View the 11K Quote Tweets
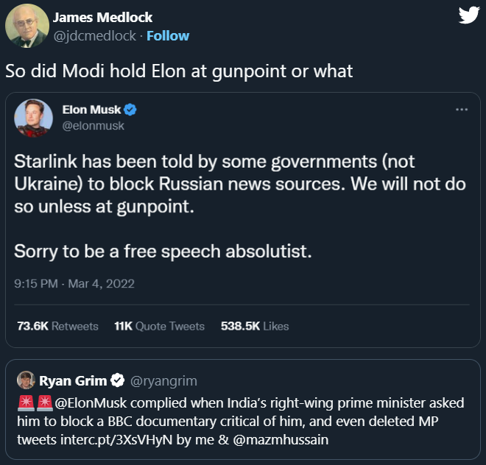 pyautogui.click(x=159, y=326)
